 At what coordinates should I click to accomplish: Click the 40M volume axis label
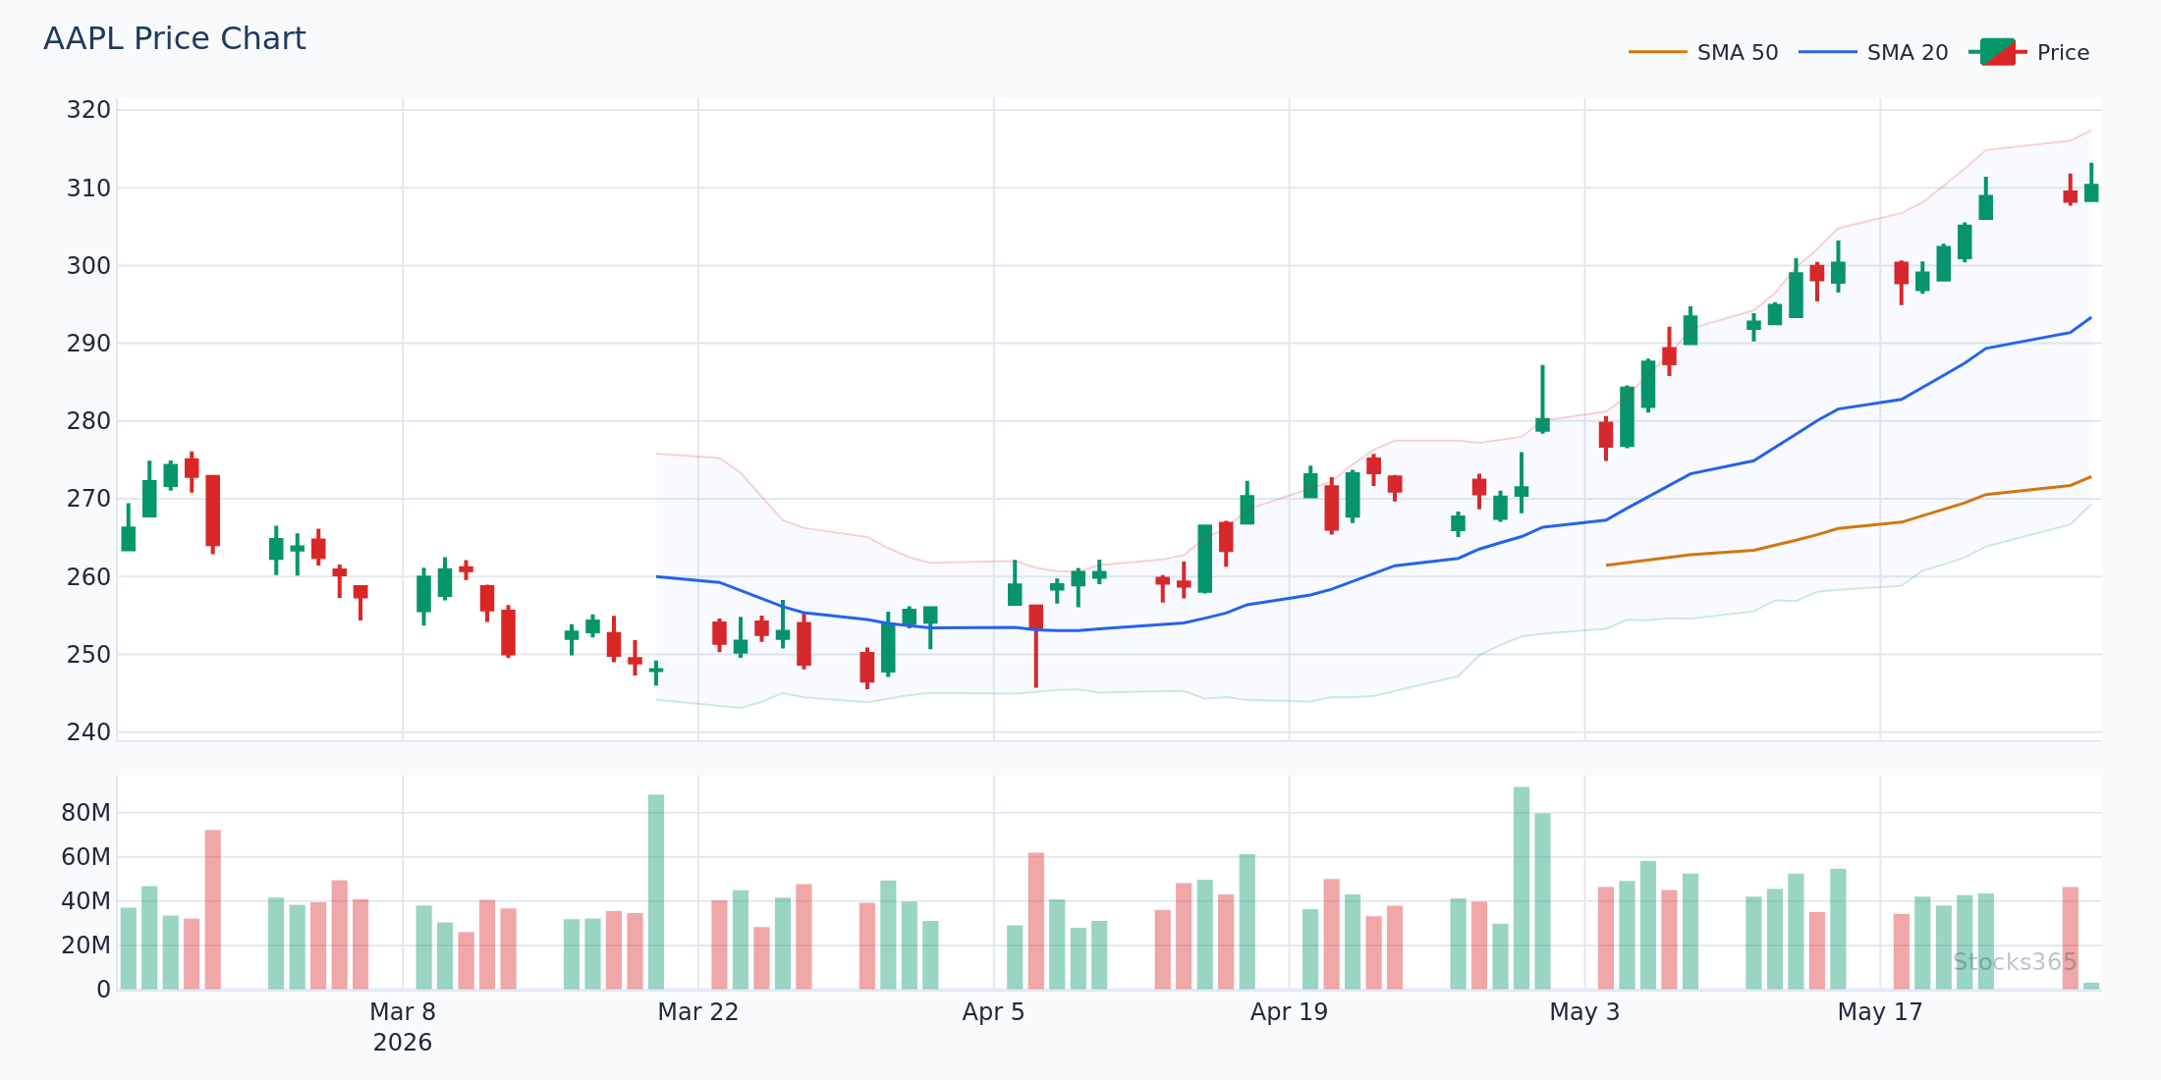point(86,901)
